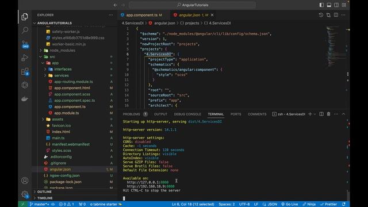368x207 pixels.
Task: Open app.component.html in the explorer
Action: click(x=72, y=88)
